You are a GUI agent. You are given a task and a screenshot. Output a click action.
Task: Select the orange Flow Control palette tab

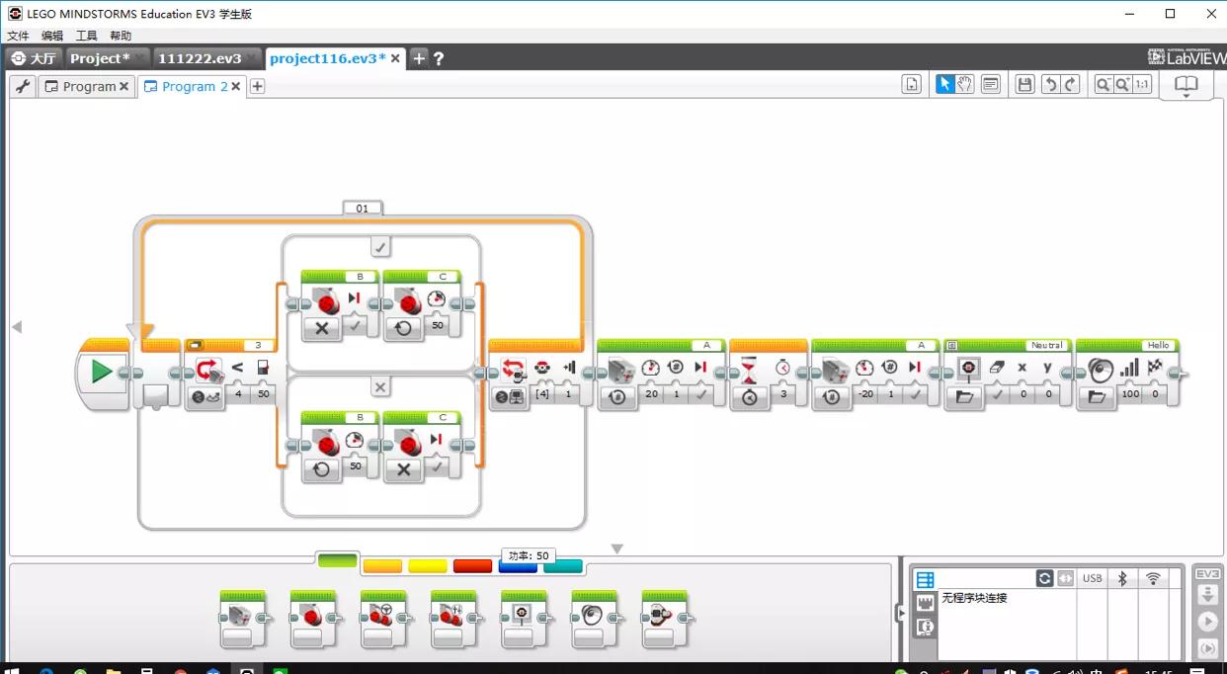[382, 566]
